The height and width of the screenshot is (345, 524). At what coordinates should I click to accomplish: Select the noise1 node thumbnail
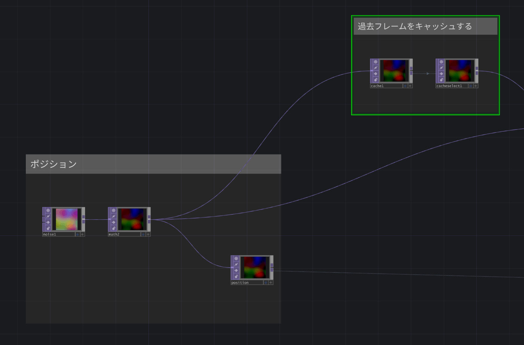coord(67,219)
